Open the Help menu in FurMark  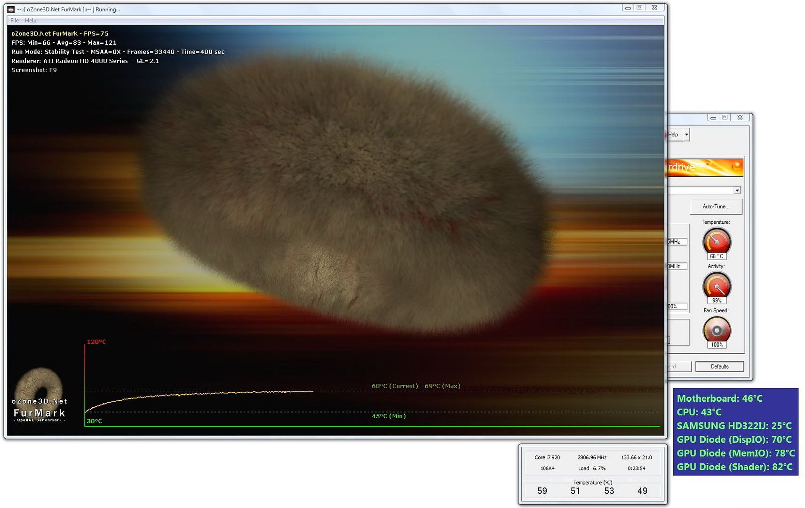(31, 21)
